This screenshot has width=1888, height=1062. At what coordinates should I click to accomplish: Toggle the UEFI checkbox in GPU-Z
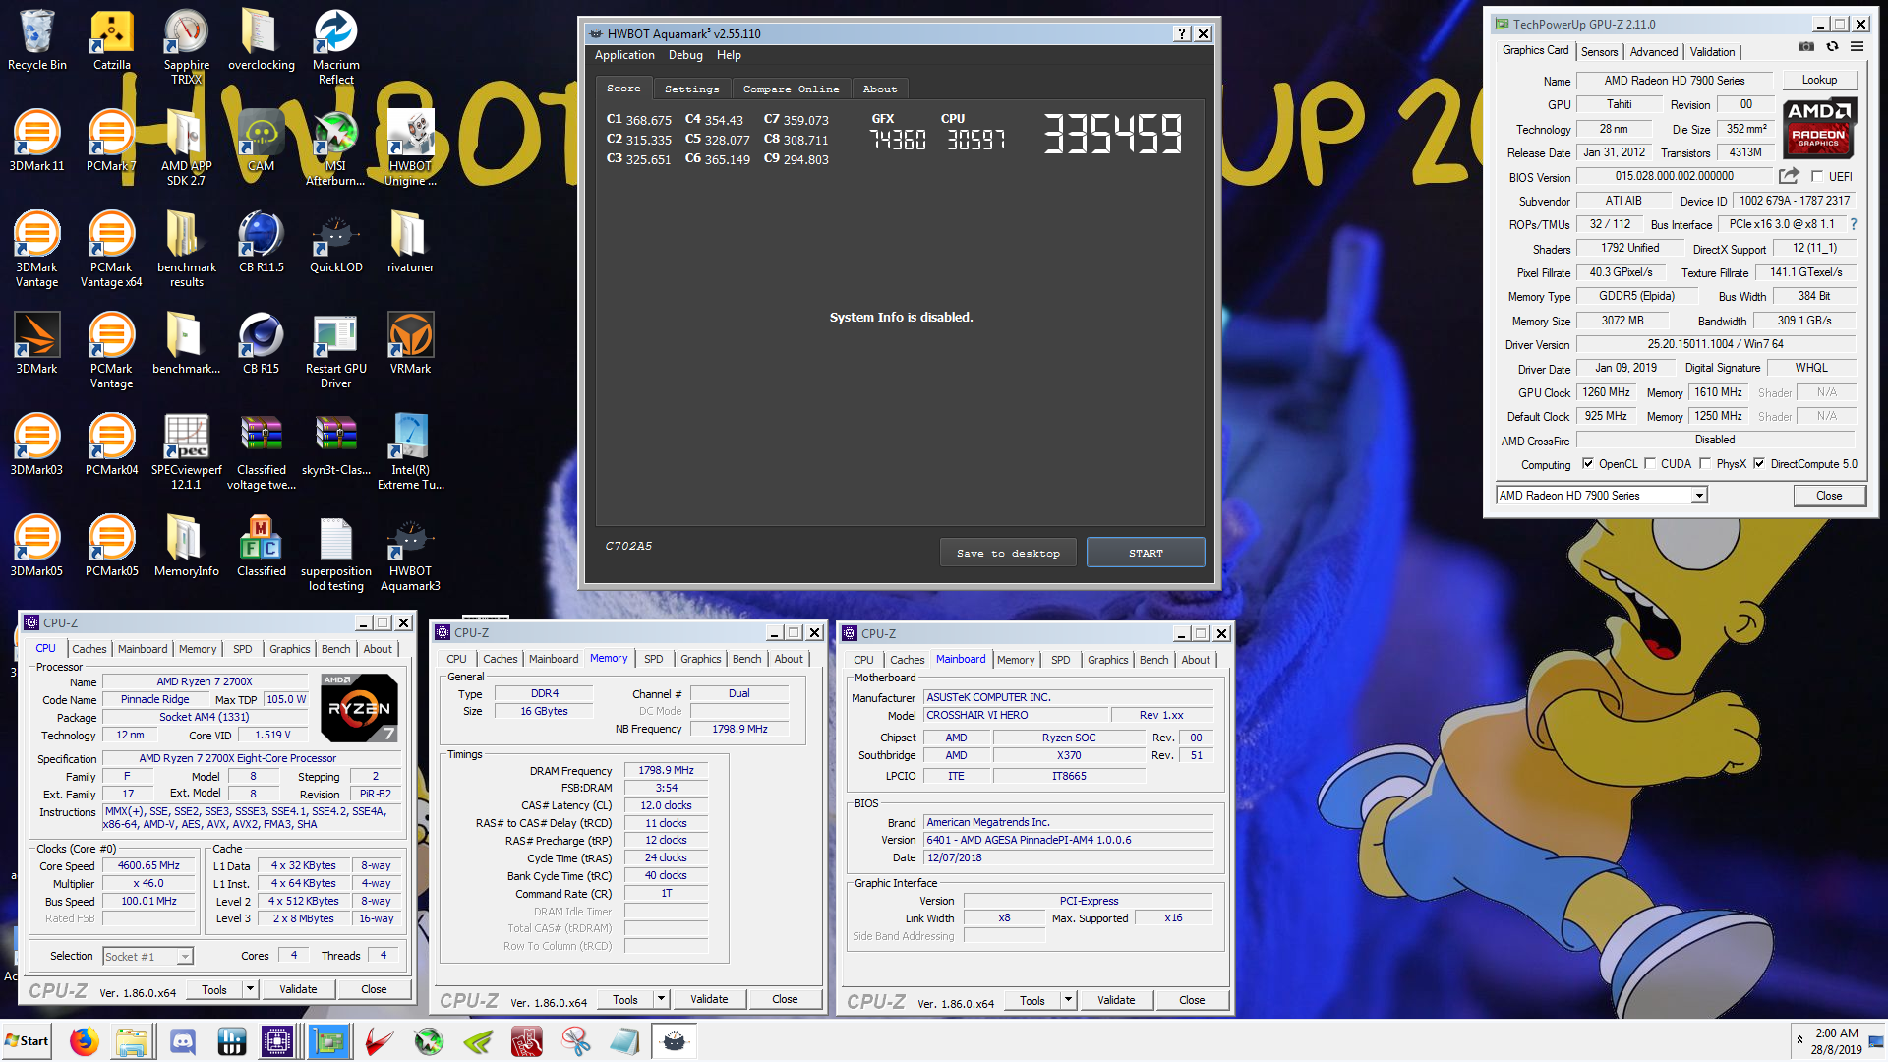tap(1817, 177)
